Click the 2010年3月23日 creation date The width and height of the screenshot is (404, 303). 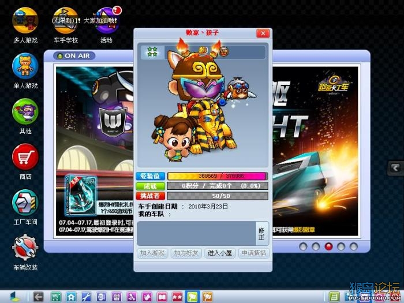coord(208,207)
